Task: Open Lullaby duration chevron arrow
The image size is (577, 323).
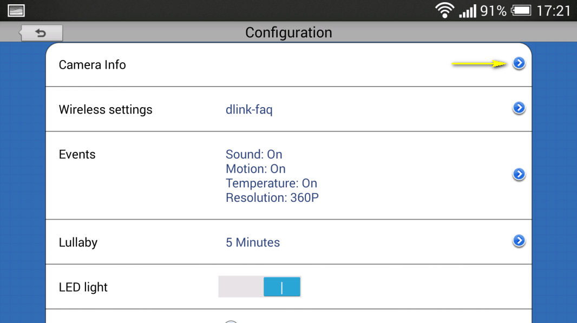Action: [519, 241]
